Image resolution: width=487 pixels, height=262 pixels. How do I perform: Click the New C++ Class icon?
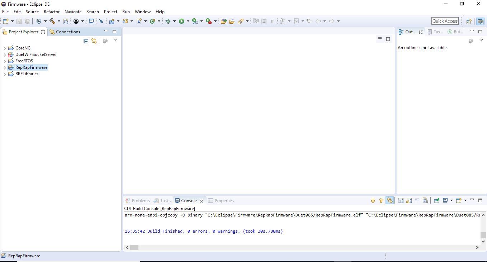click(152, 21)
